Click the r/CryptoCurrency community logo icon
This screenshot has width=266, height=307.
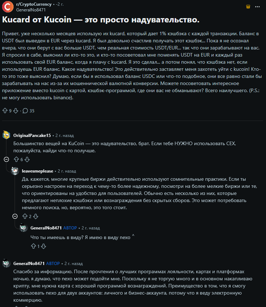[x=8, y=7]
